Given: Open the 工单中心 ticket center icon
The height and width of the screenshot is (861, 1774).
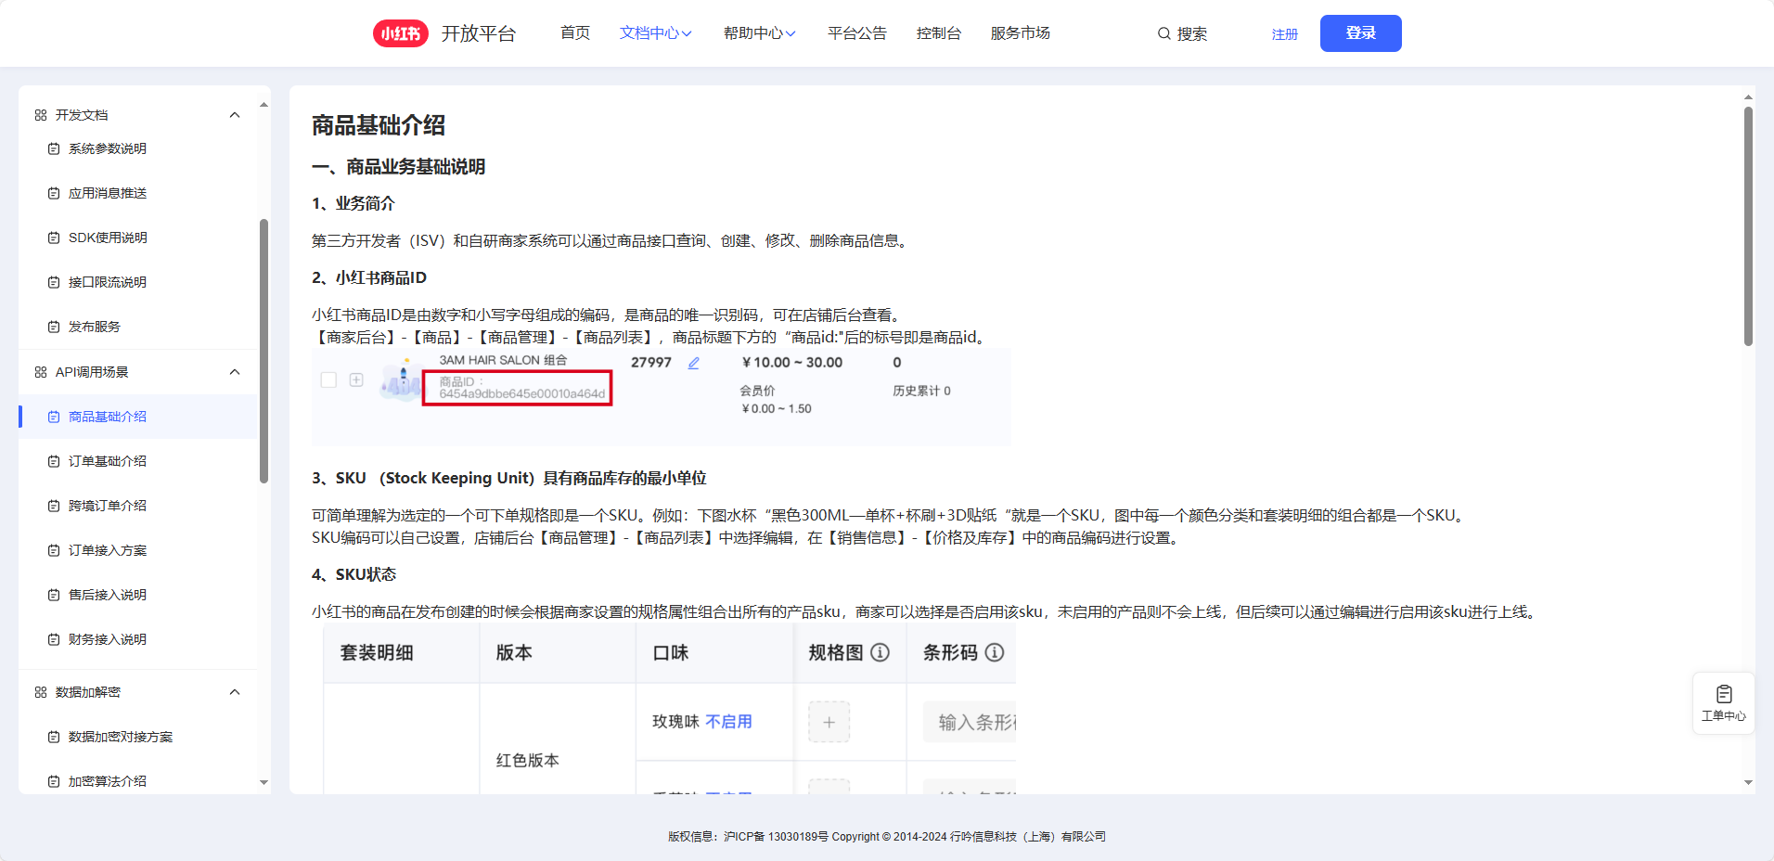Looking at the screenshot, I should coord(1723,702).
